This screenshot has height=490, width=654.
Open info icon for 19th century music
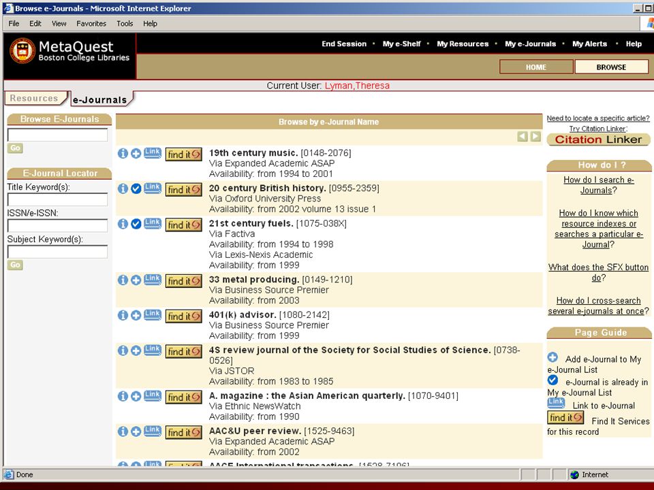[x=123, y=153]
